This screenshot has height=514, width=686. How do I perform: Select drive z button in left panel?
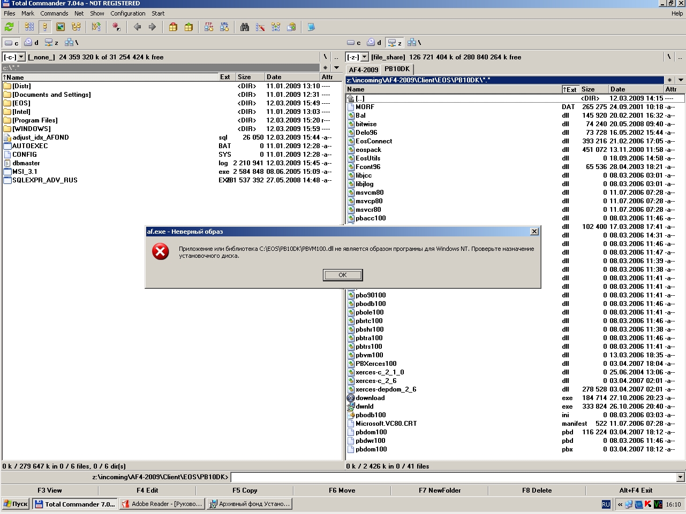(x=52, y=43)
